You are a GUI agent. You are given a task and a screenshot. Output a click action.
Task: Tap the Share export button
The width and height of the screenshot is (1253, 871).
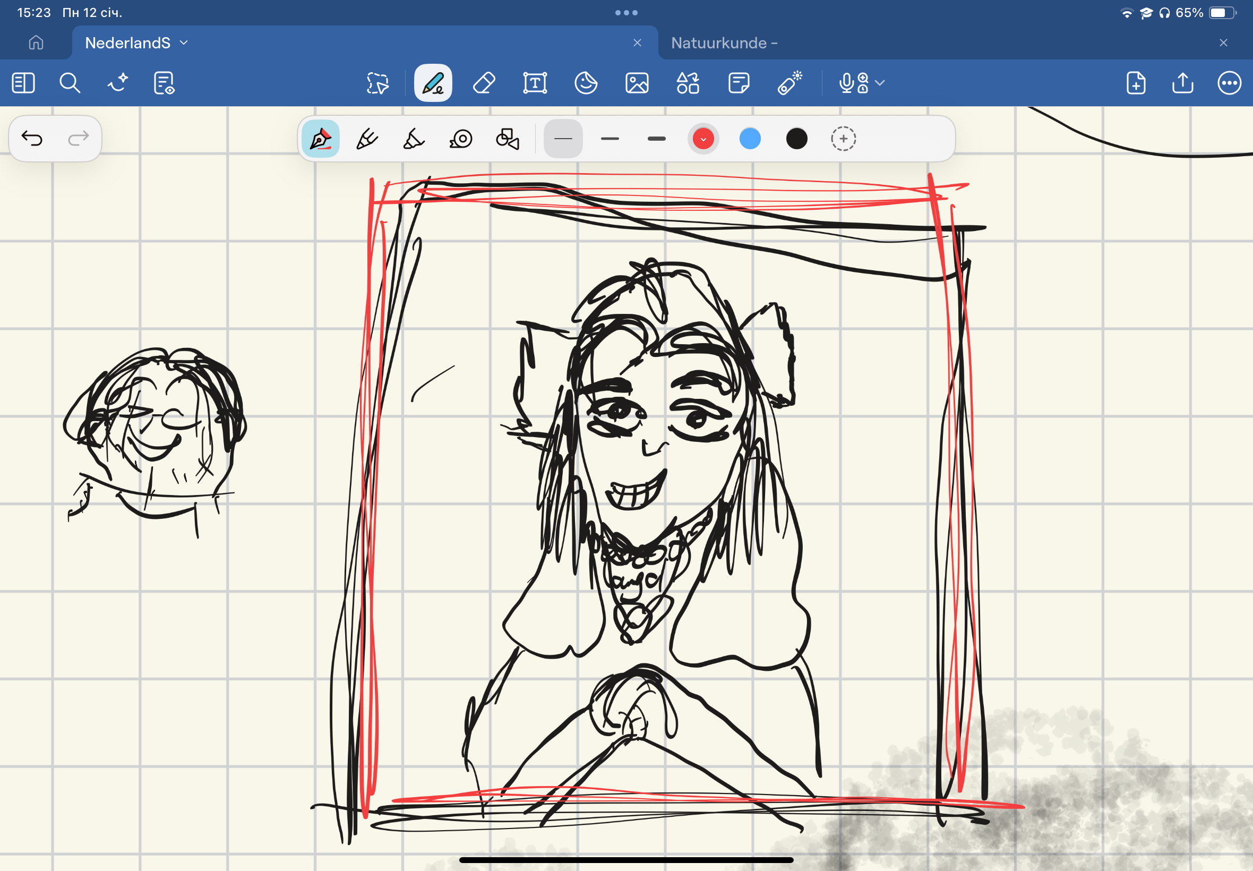coord(1182,83)
